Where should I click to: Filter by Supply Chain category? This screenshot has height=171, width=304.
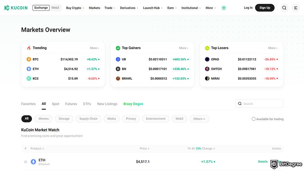coord(88,118)
